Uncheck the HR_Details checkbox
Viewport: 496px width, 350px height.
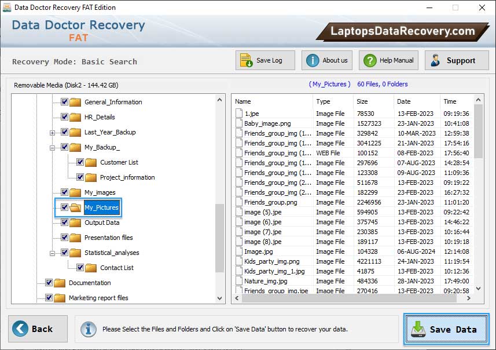(64, 117)
